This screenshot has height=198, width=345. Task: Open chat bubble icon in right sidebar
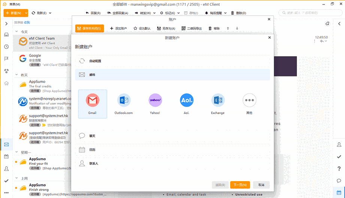pyautogui.click(x=339, y=181)
